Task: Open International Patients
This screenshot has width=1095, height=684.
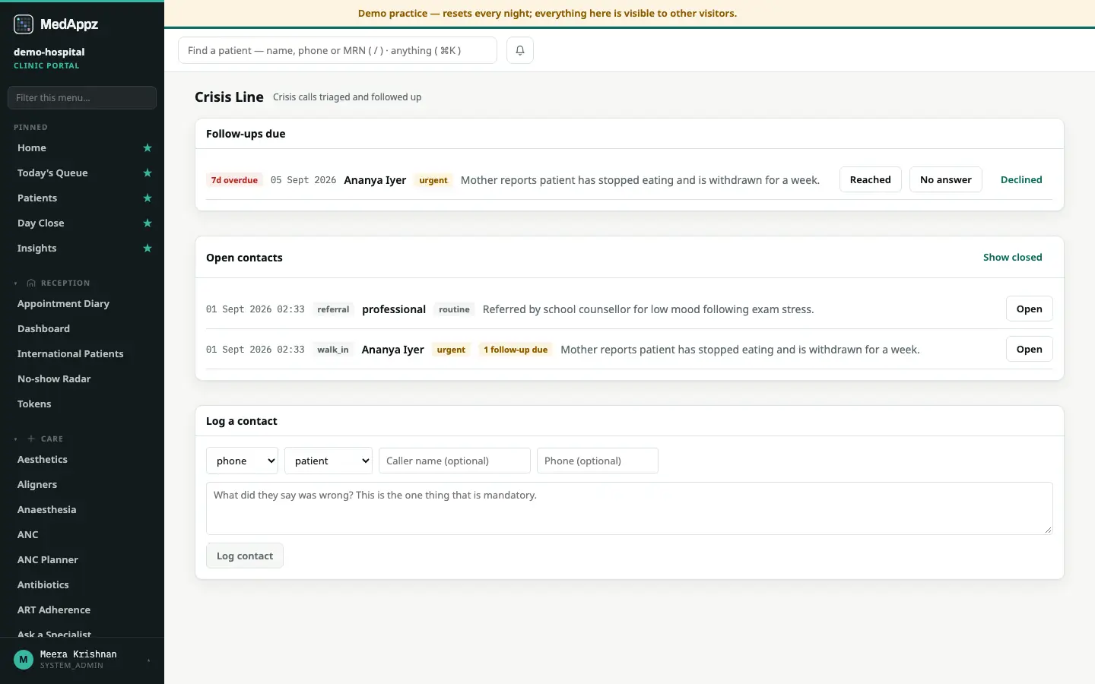Action: 71,354
